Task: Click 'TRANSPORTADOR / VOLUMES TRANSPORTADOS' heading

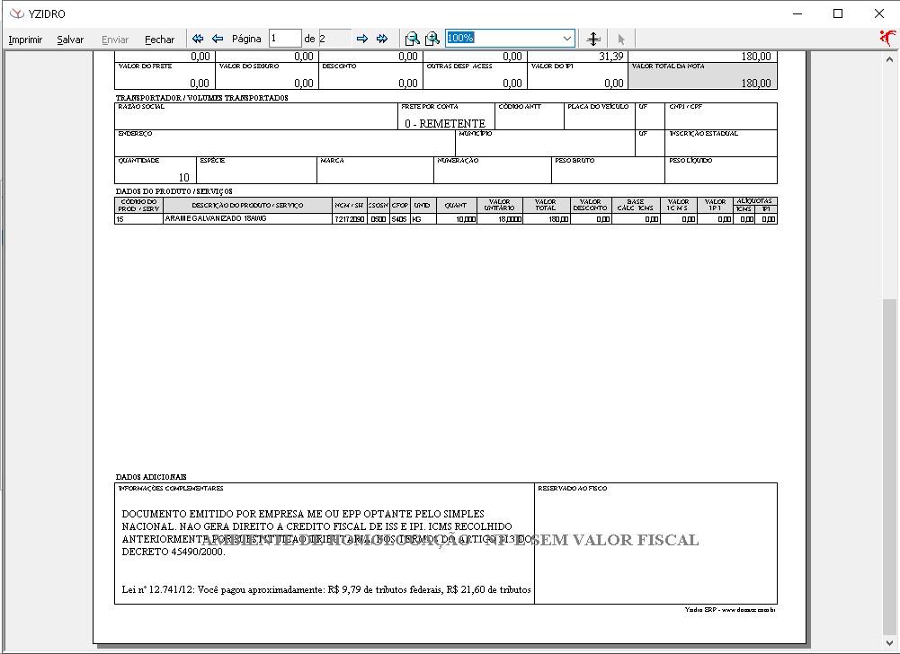Action: pos(202,98)
